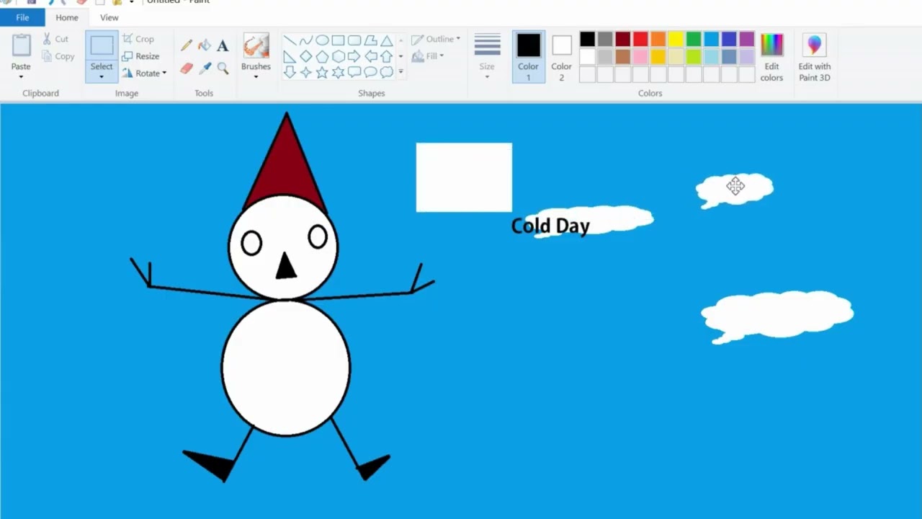Screen dimensions: 922x519
Task: Choose the Curve shape
Action: [x=306, y=40]
